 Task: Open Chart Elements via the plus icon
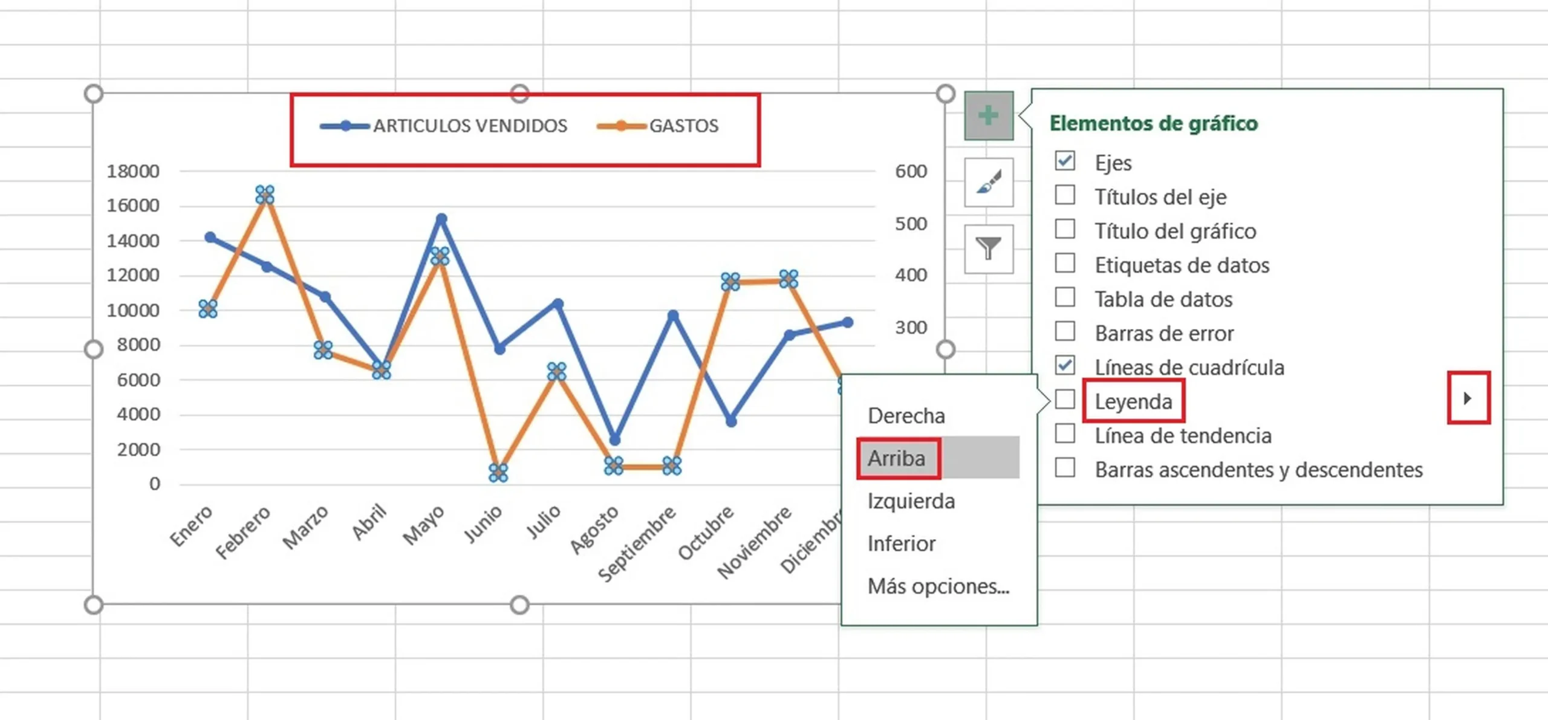[988, 115]
